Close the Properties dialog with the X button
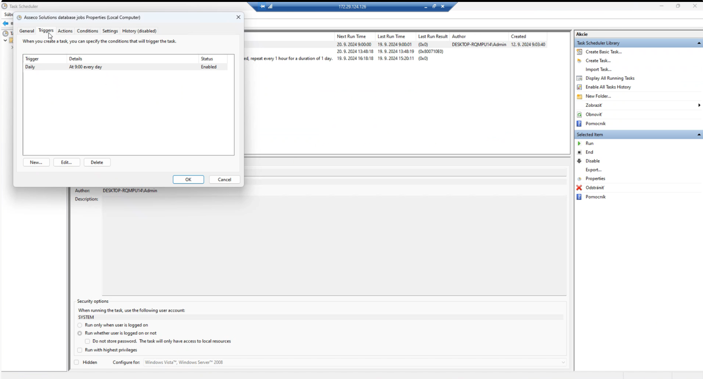The width and height of the screenshot is (703, 379). tap(239, 17)
